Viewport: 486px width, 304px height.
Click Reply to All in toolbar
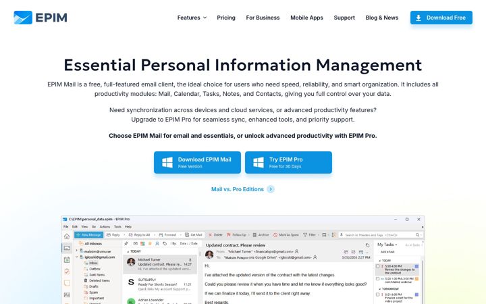point(139,235)
